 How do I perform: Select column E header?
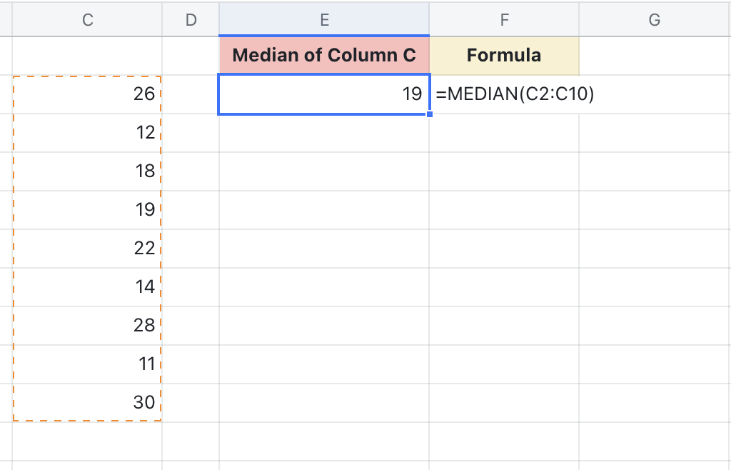pyautogui.click(x=324, y=20)
